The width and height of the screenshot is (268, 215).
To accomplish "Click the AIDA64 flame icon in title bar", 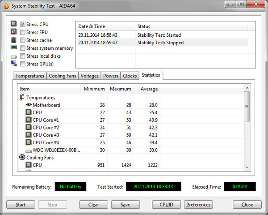I will [x=6, y=4].
